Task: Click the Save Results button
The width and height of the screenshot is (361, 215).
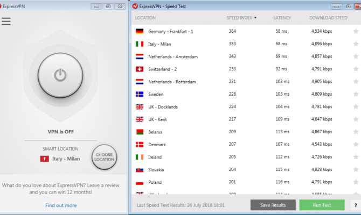Action: pos(273,205)
